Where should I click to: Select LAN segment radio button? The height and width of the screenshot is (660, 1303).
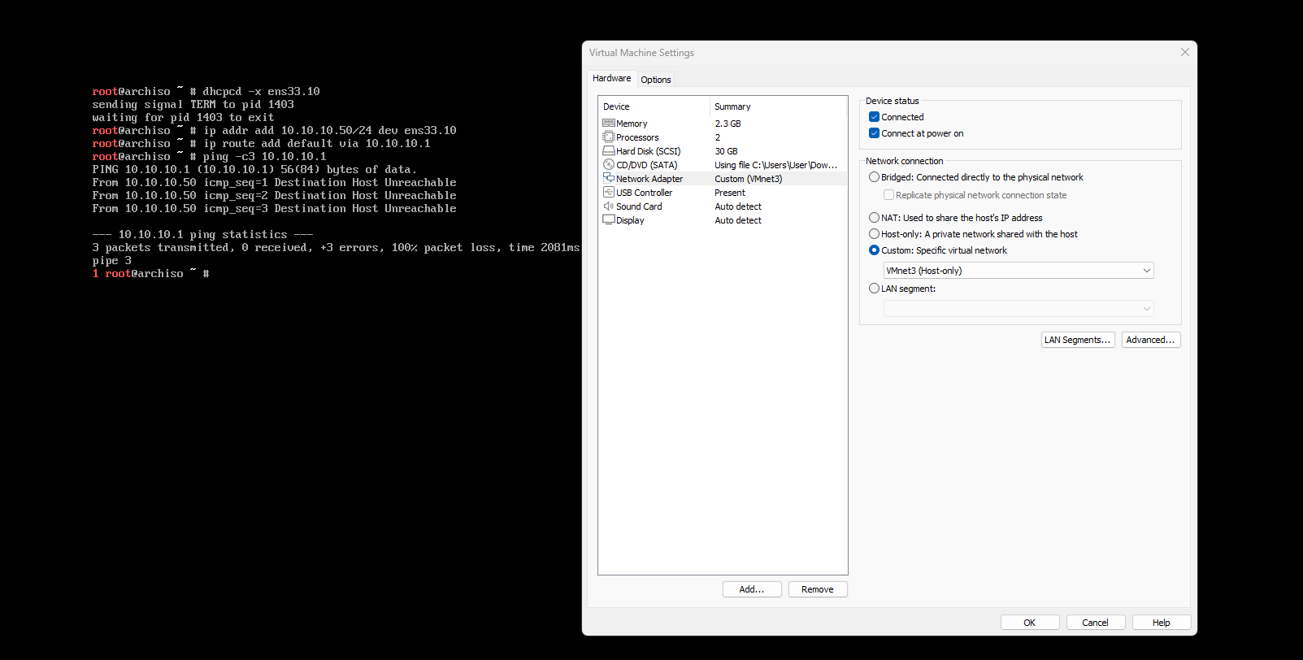click(875, 289)
